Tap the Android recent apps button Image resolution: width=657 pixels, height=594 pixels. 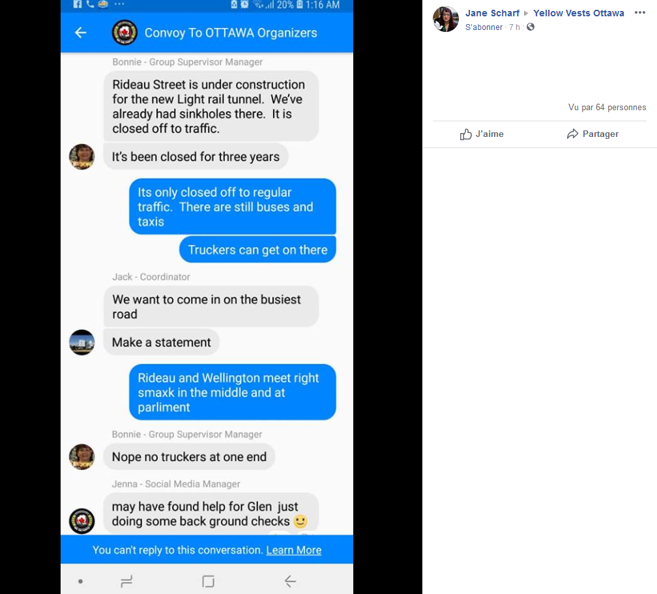[126, 581]
